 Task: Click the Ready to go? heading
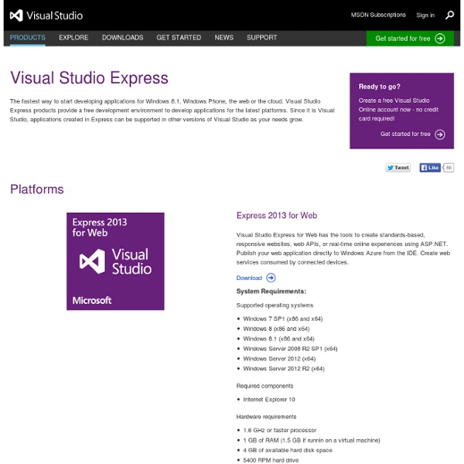(380, 87)
